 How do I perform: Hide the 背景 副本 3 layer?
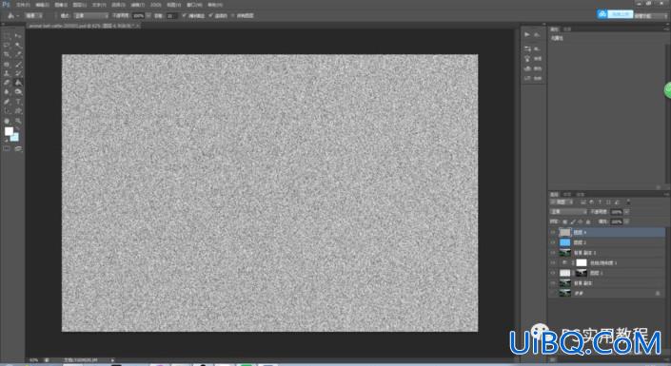553,253
